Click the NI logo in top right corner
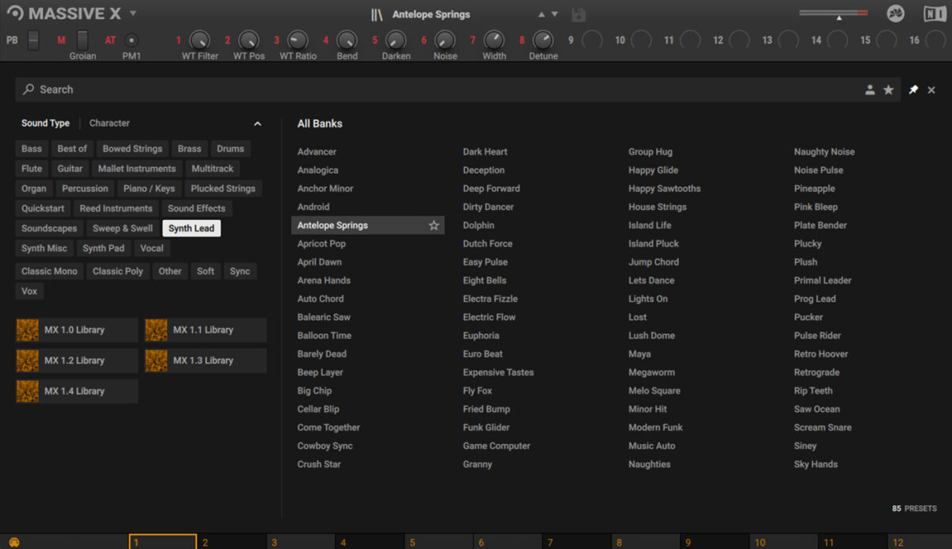Viewport: 952px width, 549px height. pos(935,14)
